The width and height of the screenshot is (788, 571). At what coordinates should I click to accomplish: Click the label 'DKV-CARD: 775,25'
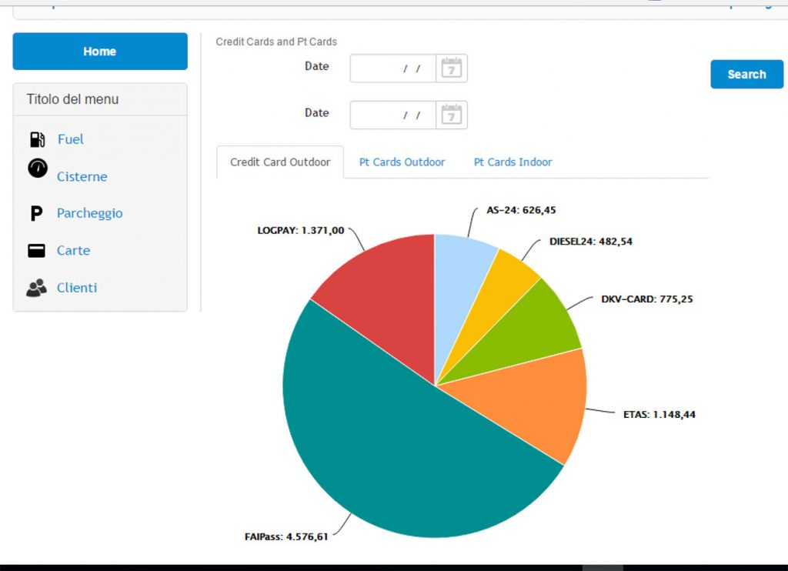tap(646, 299)
